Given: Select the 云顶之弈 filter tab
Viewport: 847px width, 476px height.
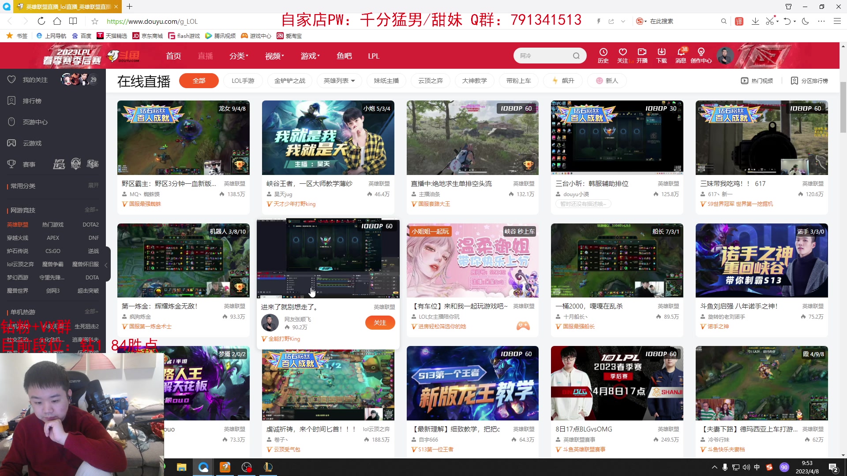Looking at the screenshot, I should (x=431, y=81).
